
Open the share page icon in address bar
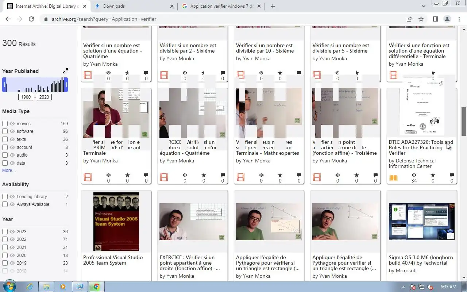[x=409, y=19]
